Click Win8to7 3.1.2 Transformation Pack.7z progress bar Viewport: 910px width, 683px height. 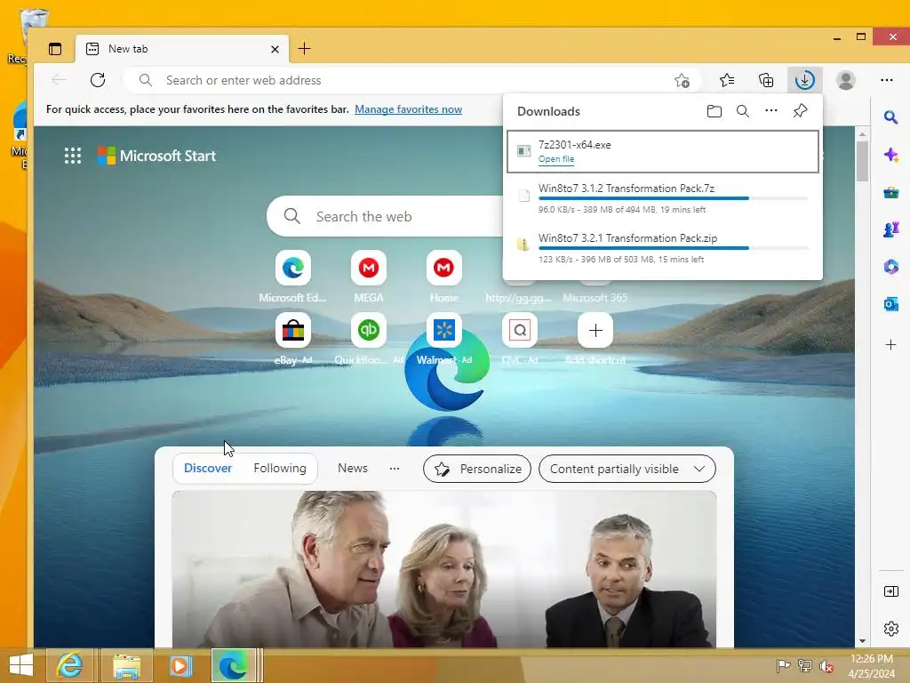[674, 198]
